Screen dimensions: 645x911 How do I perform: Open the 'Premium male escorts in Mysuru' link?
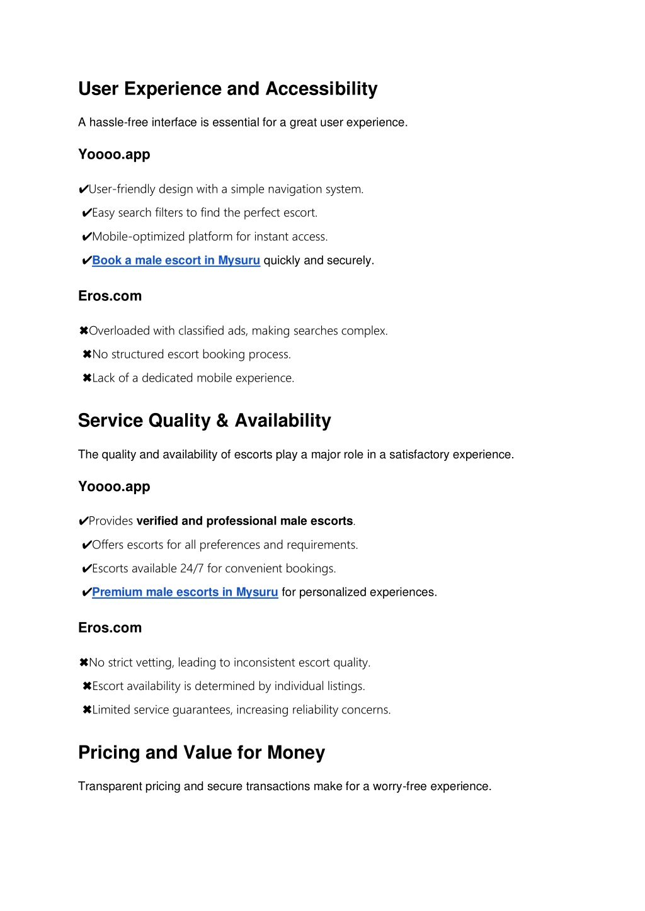pyautogui.click(x=185, y=592)
